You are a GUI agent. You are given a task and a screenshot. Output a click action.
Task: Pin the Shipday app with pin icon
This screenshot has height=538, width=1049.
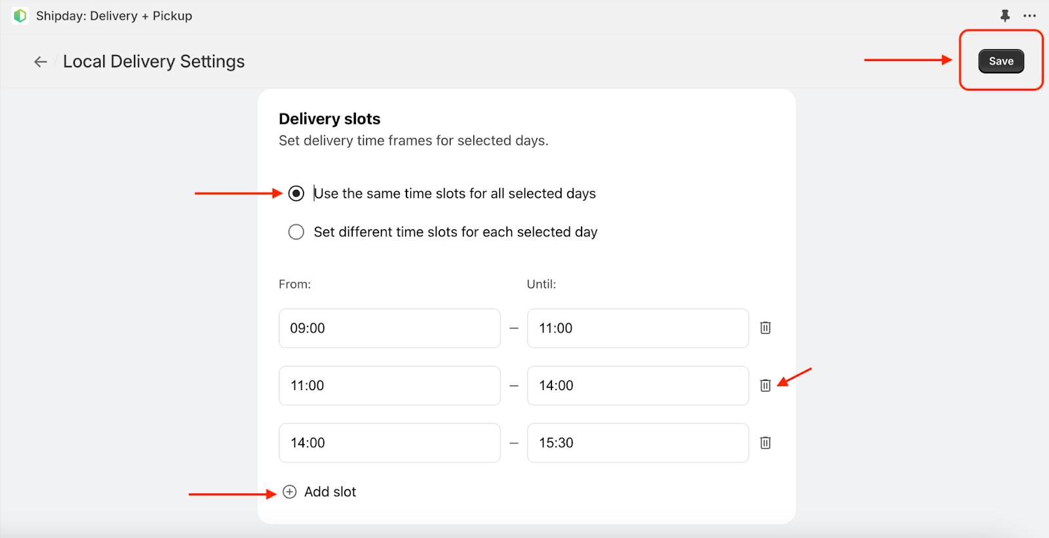coord(1005,16)
